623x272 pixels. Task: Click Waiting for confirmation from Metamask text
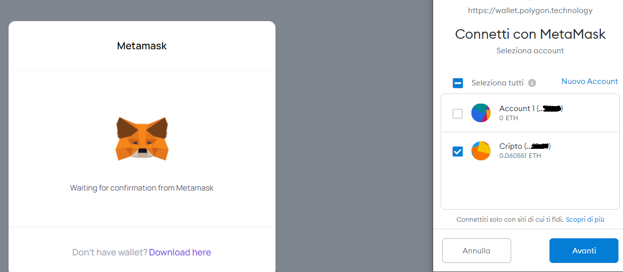[142, 188]
